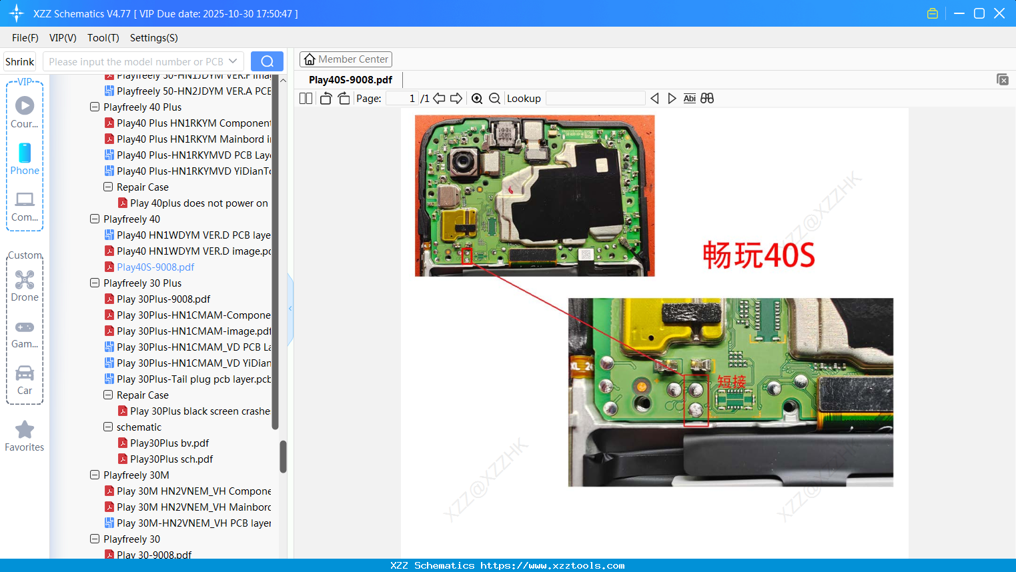The width and height of the screenshot is (1016, 572).
Task: Open Play 30M HN2VNEM_VH Mainboard file
Action: click(193, 507)
